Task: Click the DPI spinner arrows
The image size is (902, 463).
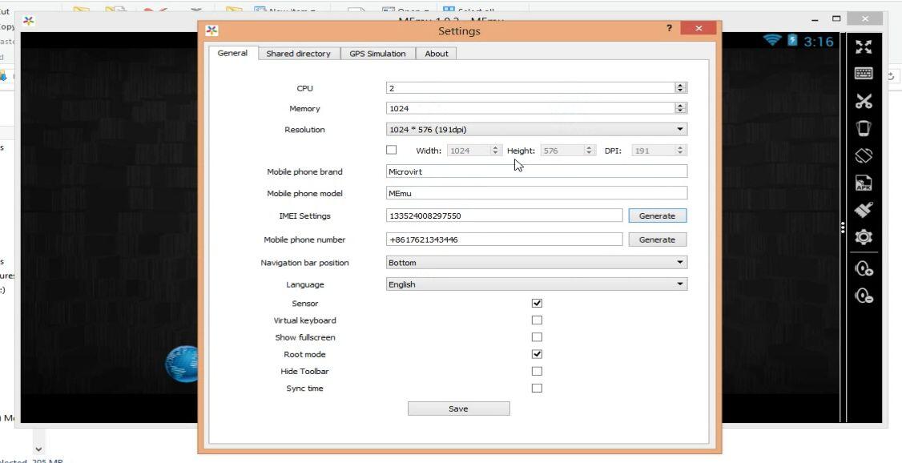Action: pyautogui.click(x=681, y=150)
